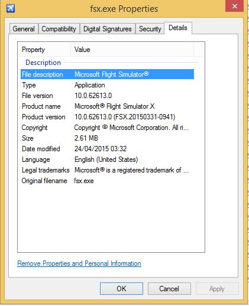
Task: Click the airplane icon in title bar
Action: [x=11, y=8]
